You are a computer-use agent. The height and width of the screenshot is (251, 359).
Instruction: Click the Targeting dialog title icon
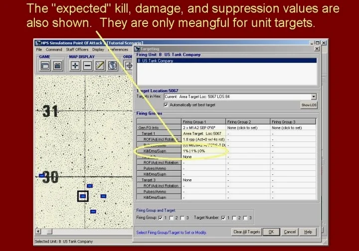(137, 49)
